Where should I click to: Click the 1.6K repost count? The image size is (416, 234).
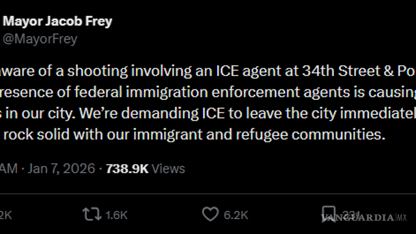pyautogui.click(x=116, y=215)
